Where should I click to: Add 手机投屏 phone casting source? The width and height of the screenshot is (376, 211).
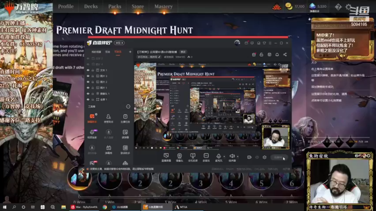(193, 158)
